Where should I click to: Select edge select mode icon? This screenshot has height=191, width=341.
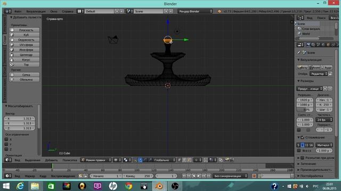click(x=184, y=160)
